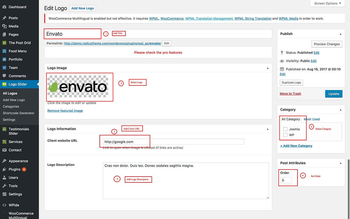Screen dimensions: 350x219
Task: Check the WP category checkbox
Action: coord(285,135)
